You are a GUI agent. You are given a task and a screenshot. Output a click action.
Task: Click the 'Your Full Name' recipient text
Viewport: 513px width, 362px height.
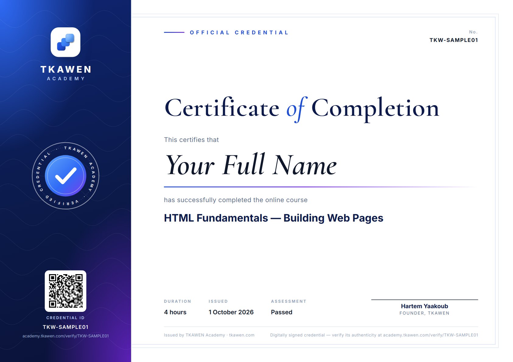251,164
